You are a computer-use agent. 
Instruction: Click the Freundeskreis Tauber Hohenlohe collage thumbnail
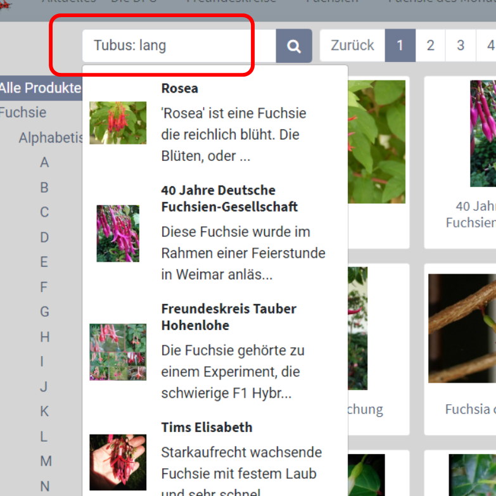pos(118,352)
